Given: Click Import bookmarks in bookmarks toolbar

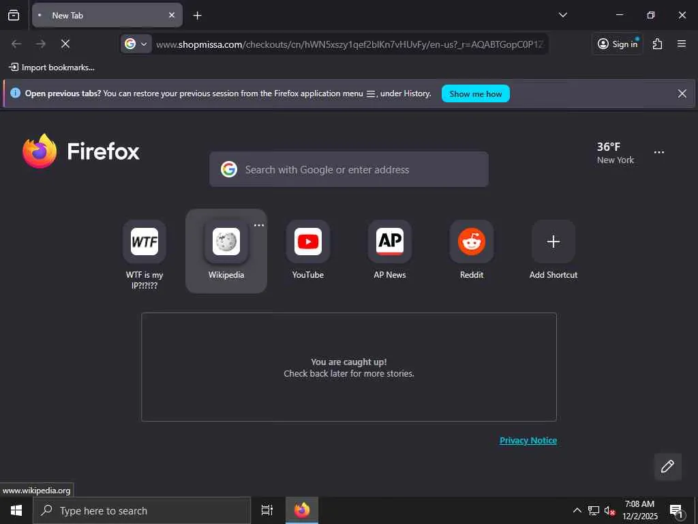Looking at the screenshot, I should [52, 68].
